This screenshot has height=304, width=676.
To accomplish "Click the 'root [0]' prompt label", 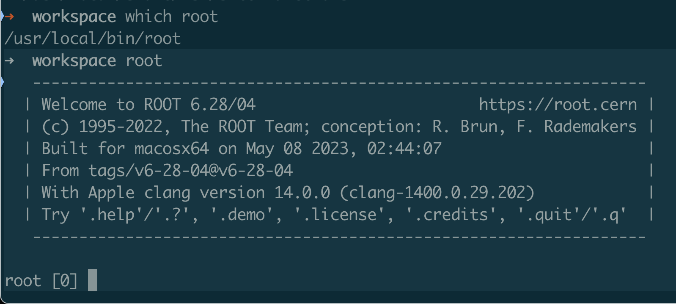I will pos(41,281).
